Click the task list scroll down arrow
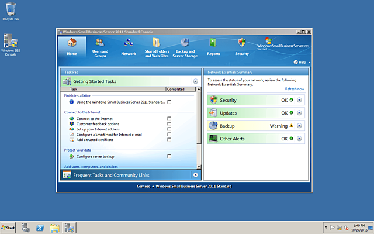Screen dimensions: 374x234 (x=199, y=167)
